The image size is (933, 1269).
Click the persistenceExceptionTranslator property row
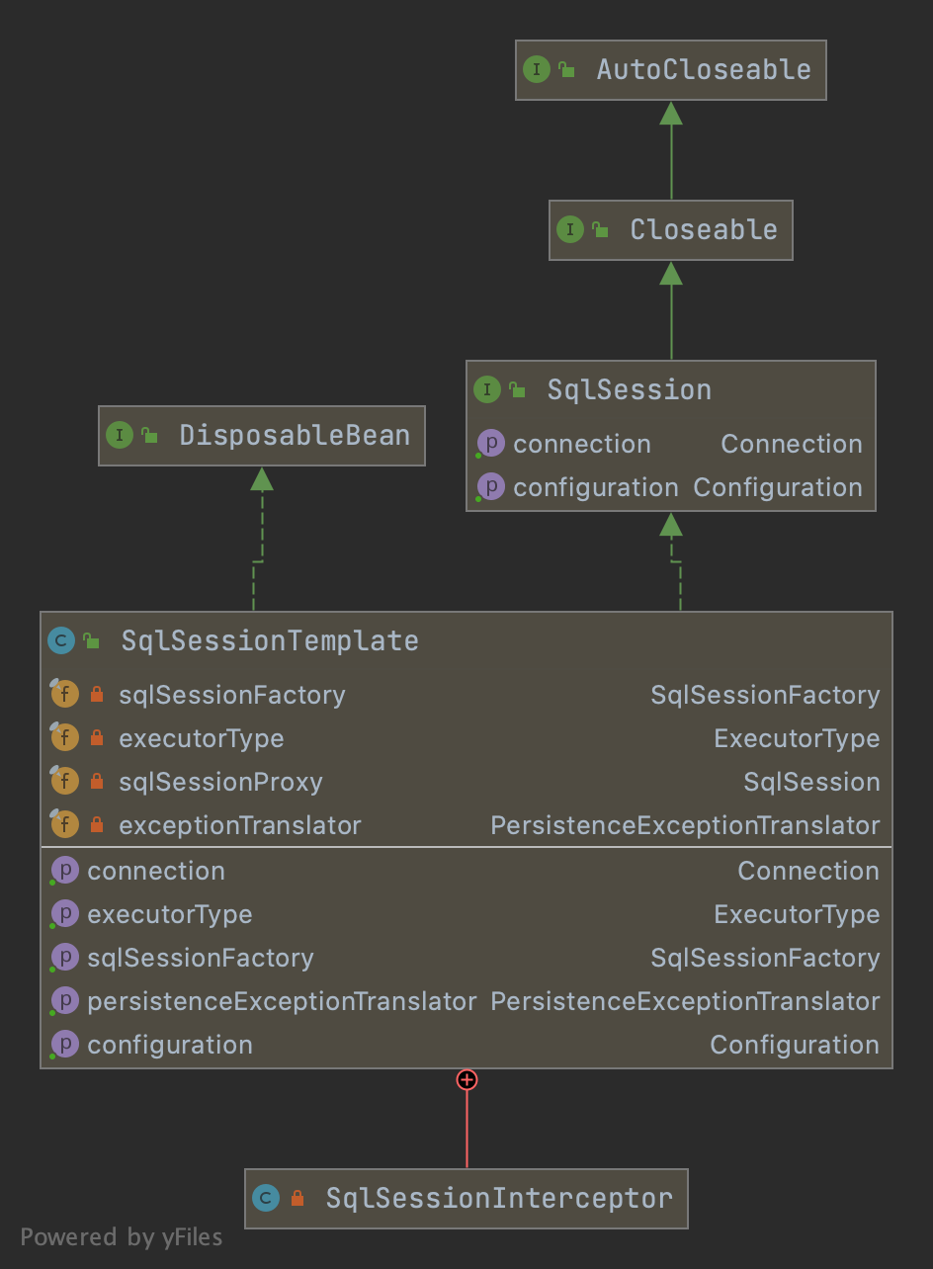pos(280,1000)
